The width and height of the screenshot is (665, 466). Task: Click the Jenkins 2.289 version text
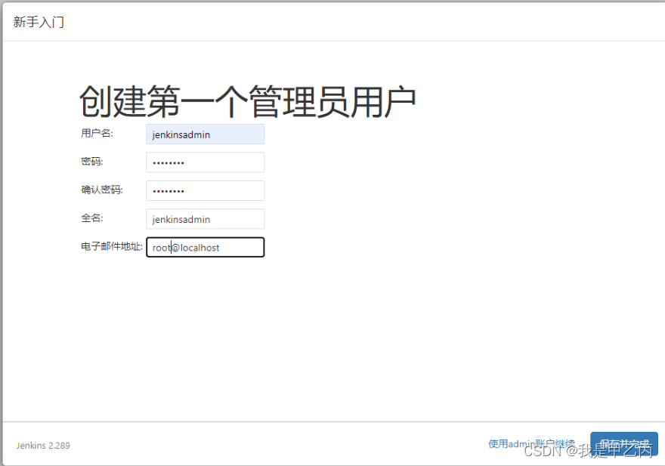tap(43, 446)
